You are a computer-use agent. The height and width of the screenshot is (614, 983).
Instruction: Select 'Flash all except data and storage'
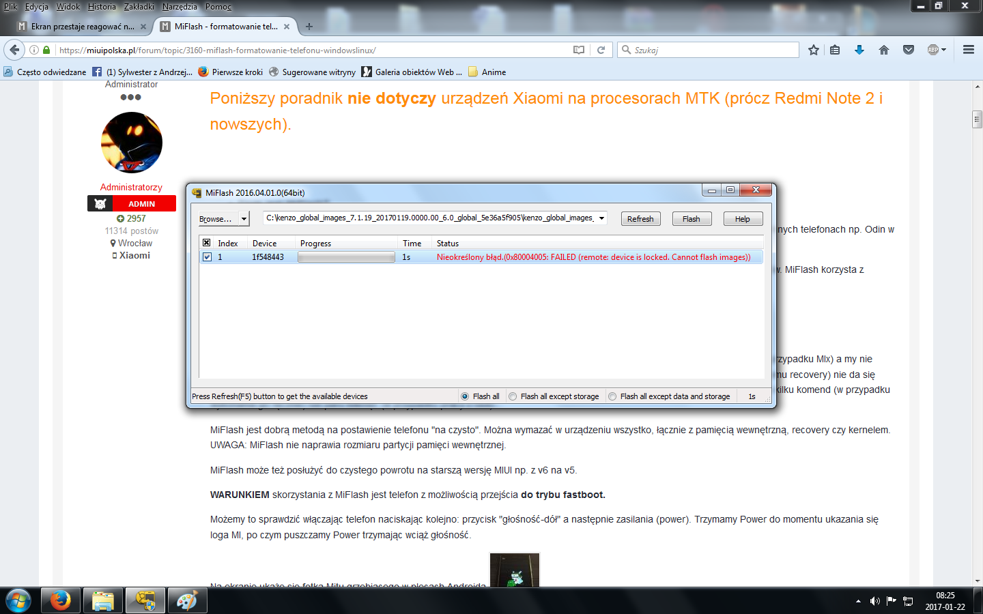point(612,396)
